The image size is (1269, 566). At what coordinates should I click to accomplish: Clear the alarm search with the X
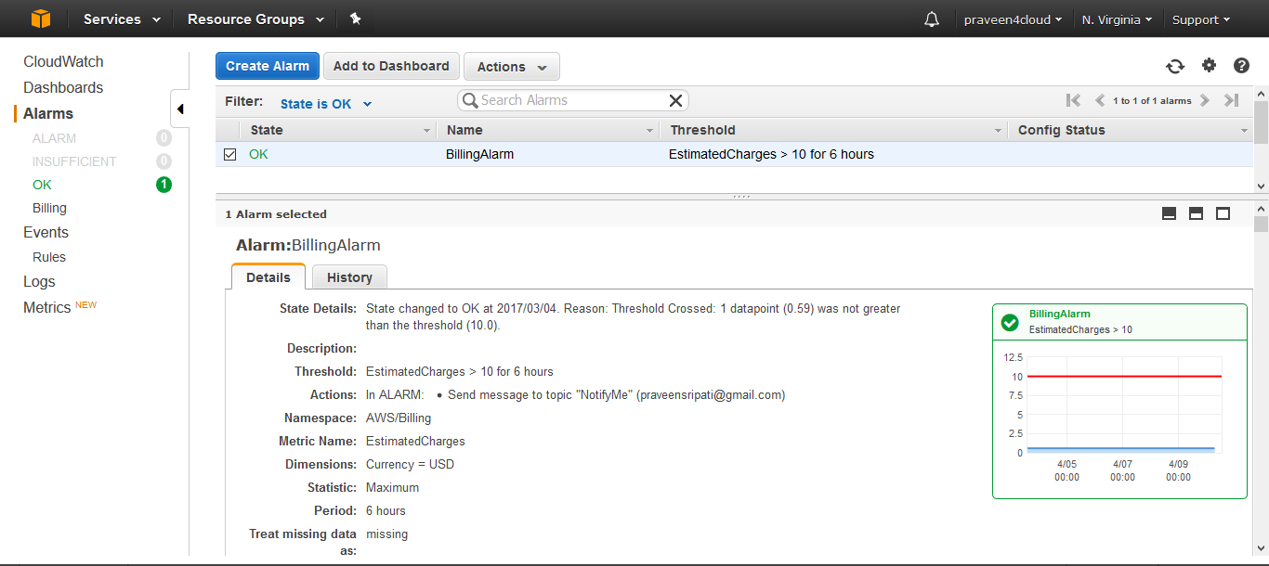coord(675,100)
